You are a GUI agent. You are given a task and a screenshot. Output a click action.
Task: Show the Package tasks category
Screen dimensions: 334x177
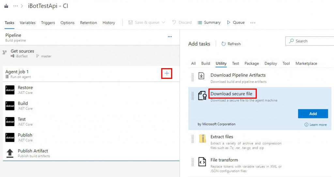[x=251, y=64]
